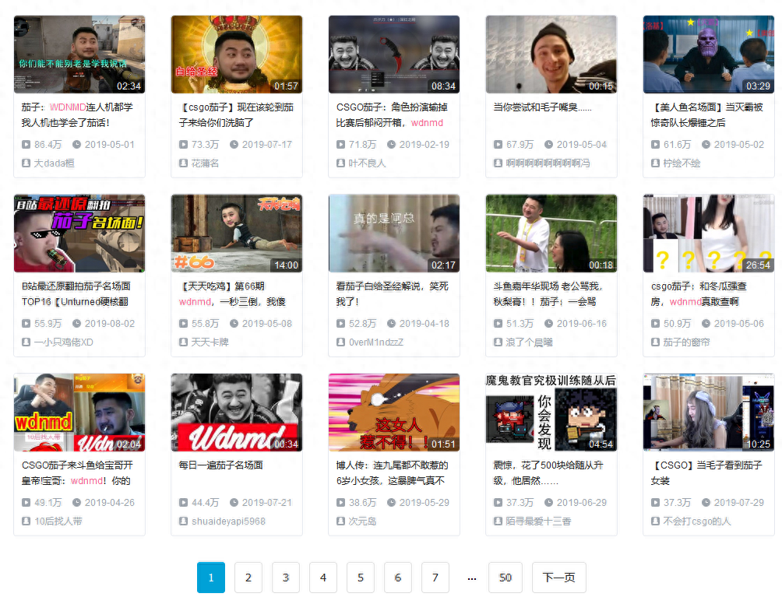Click uploader icon beside 柠绘不绘
This screenshot has height=604, width=782.
click(x=656, y=163)
